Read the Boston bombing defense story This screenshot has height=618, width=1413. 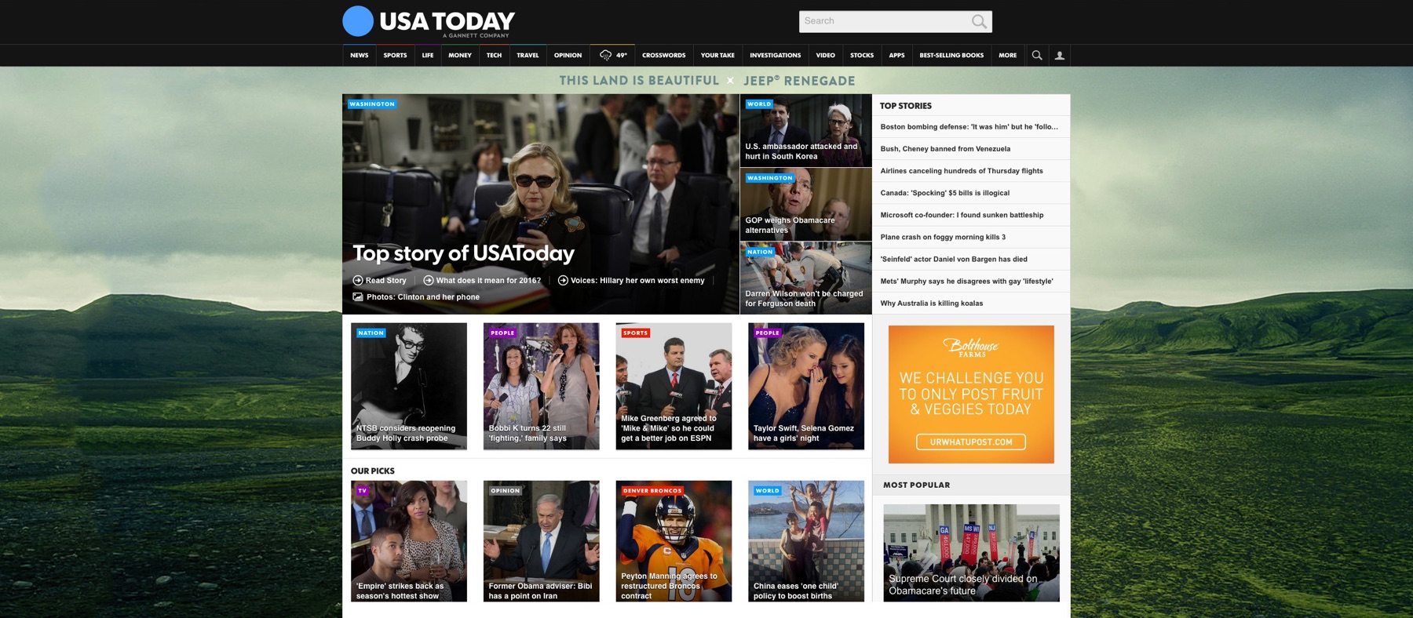969,126
